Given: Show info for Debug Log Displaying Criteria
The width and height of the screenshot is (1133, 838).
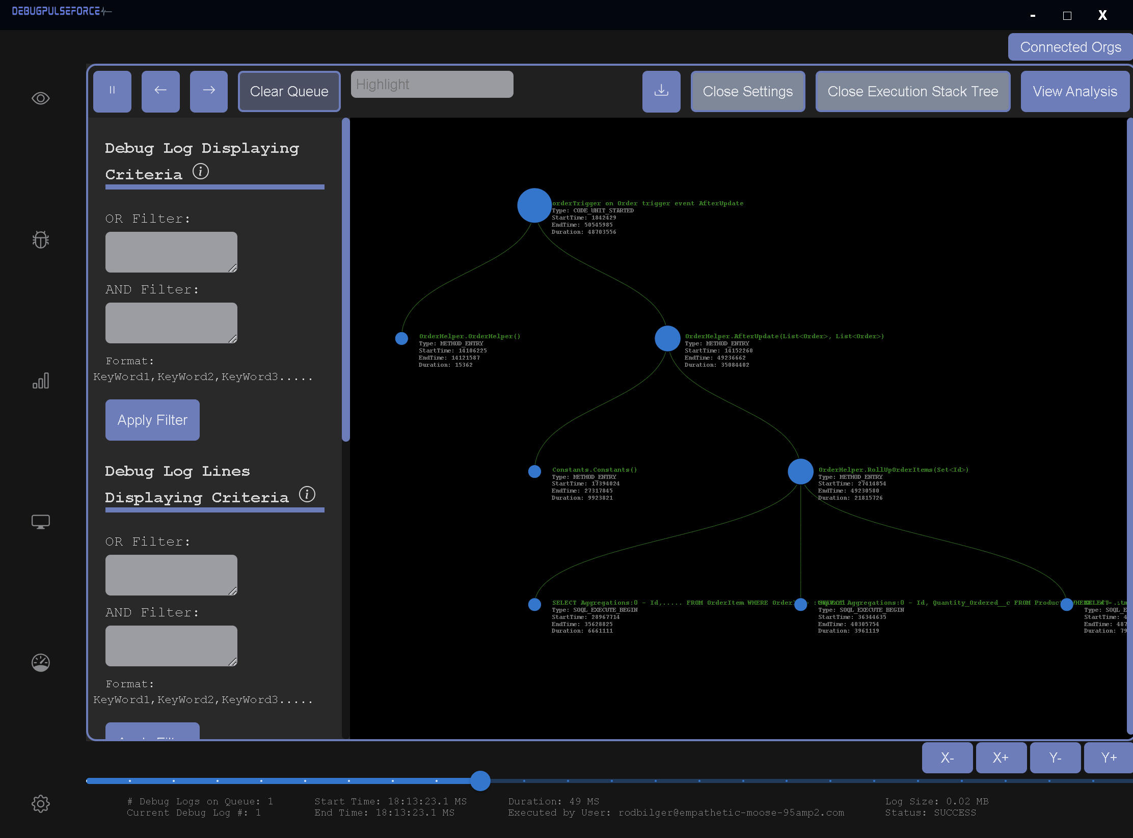Looking at the screenshot, I should point(201,172).
